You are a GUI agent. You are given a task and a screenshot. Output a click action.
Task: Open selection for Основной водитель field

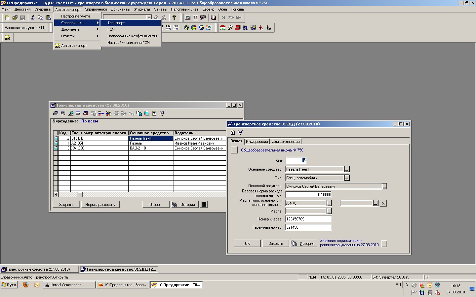384,186
